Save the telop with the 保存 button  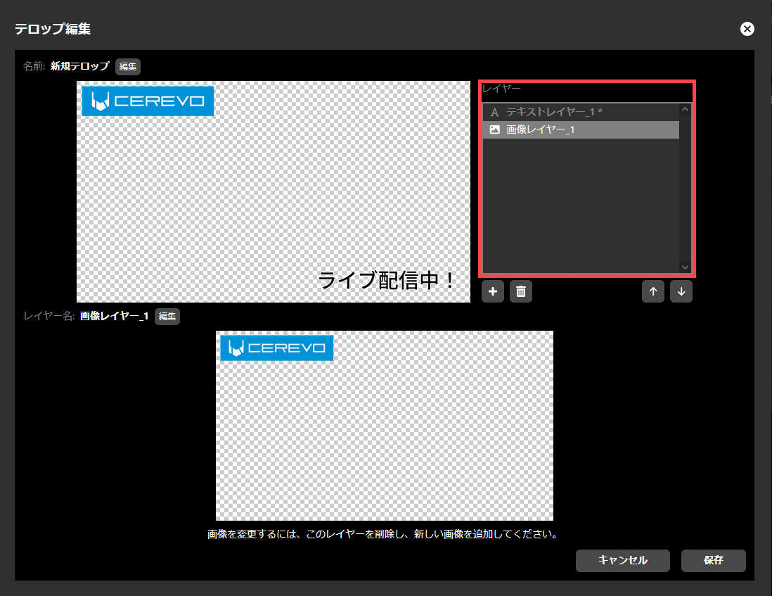tap(713, 561)
